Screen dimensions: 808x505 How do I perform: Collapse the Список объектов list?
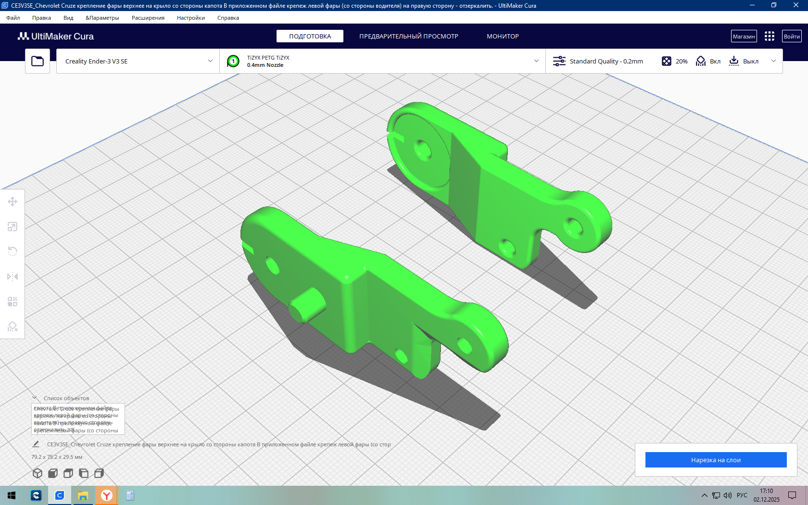(x=35, y=398)
